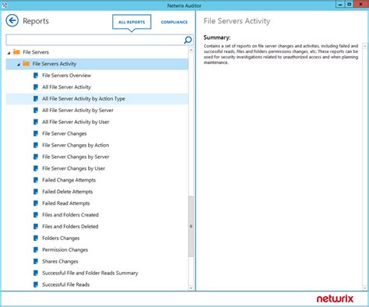
Task: Click report icon beside Activity by Action Type
Action: click(36, 99)
